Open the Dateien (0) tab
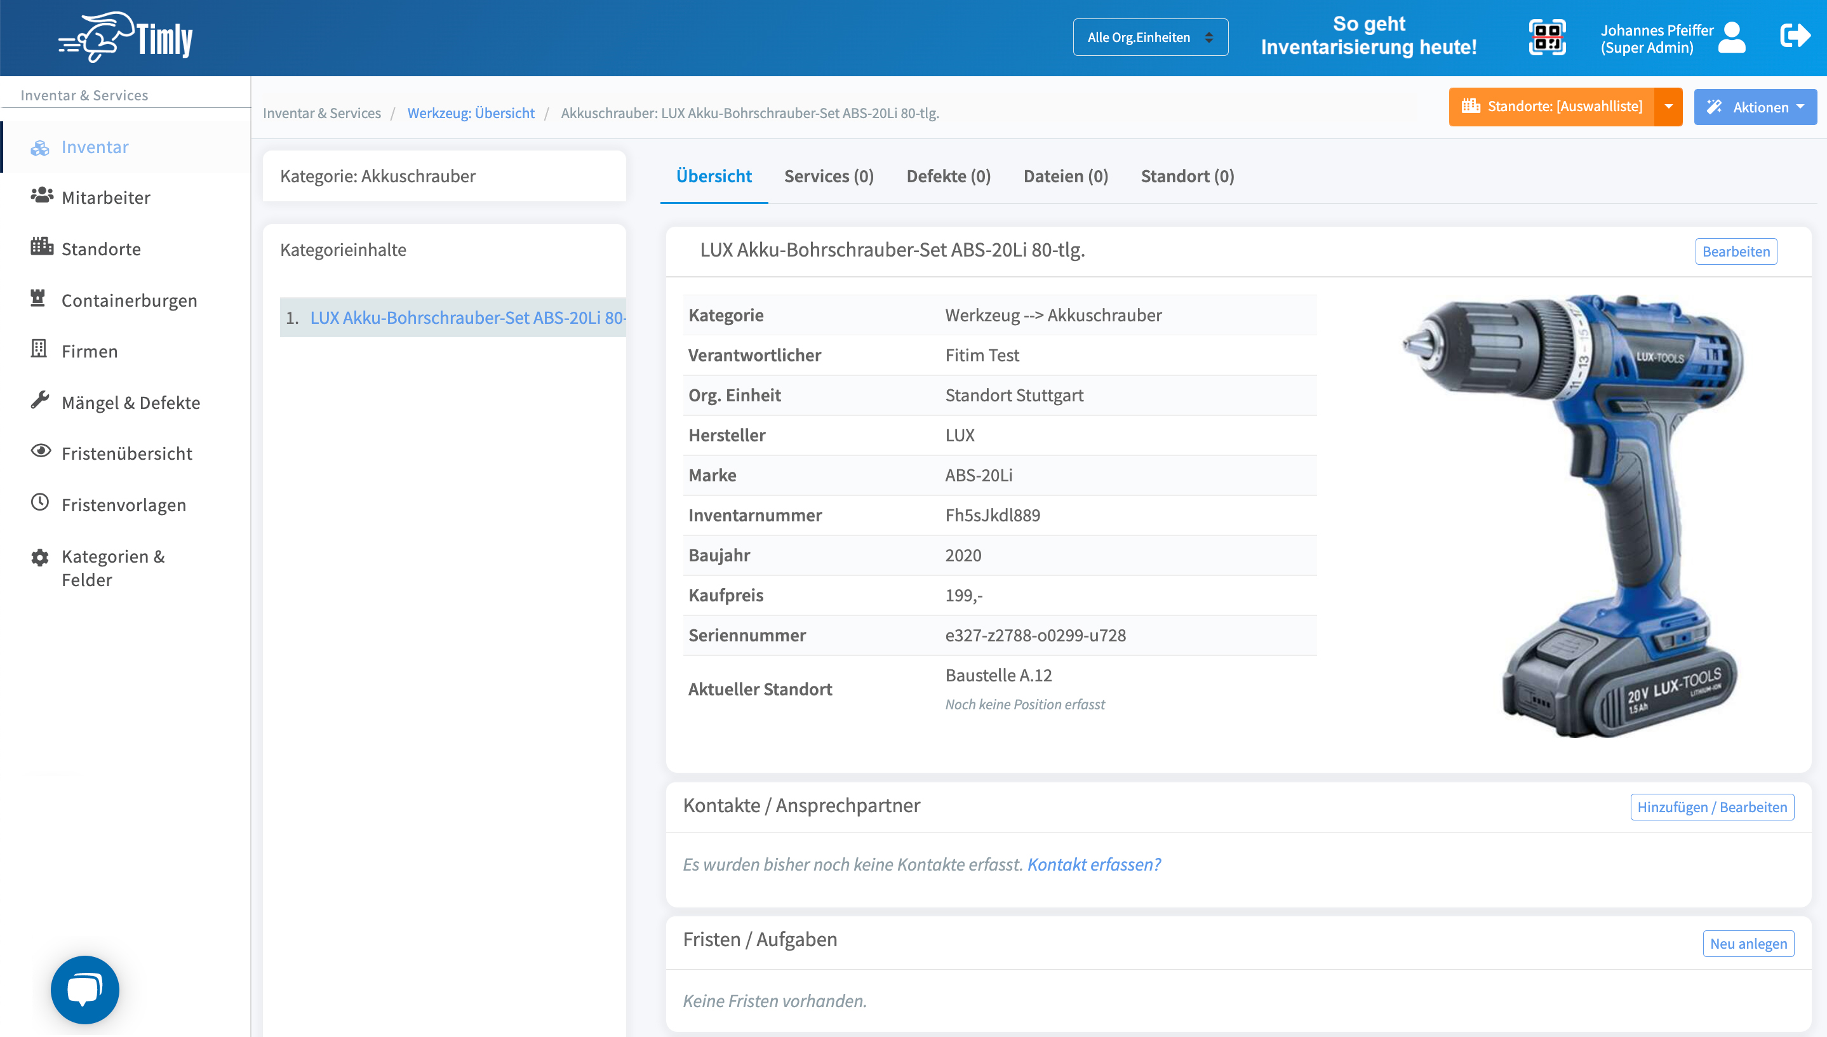1827x1037 pixels. tap(1065, 177)
